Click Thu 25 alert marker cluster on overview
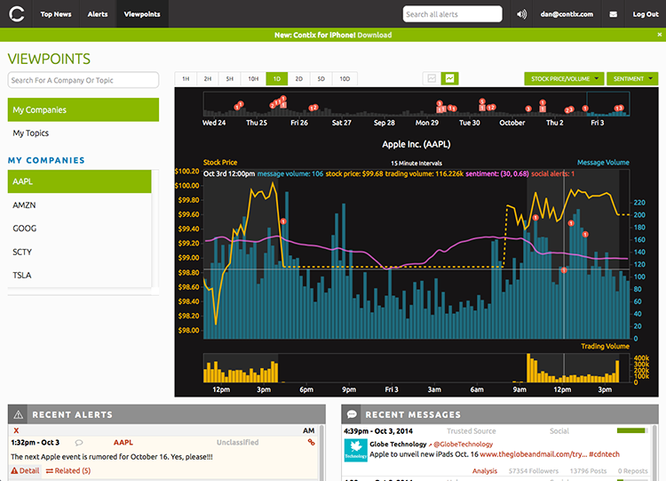 click(278, 102)
